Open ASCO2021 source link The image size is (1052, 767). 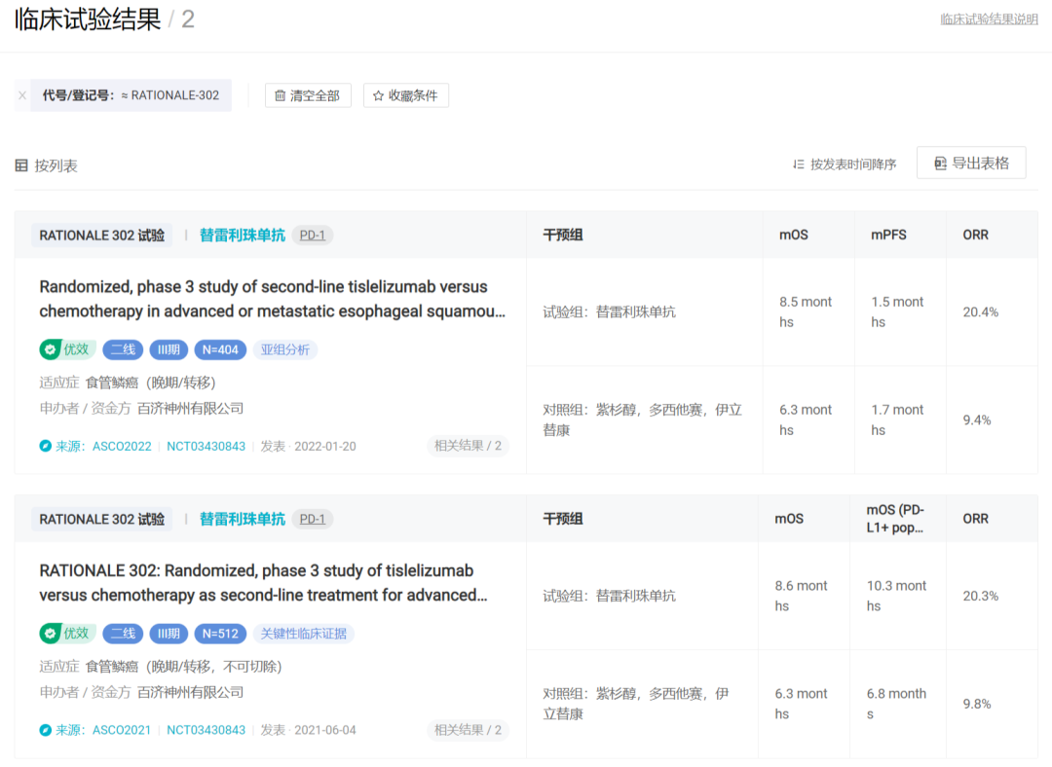point(122,730)
